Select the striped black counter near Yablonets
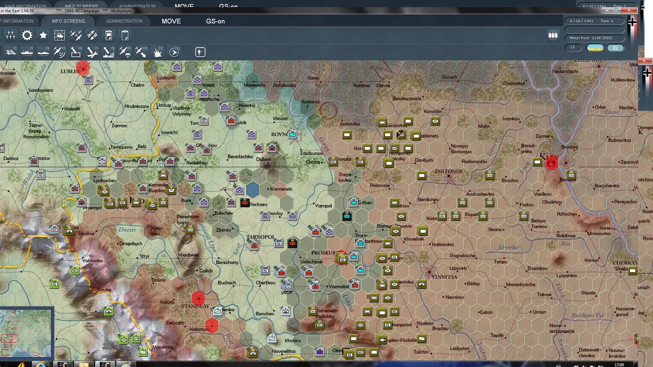The width and height of the screenshot is (653, 367). pos(401,135)
